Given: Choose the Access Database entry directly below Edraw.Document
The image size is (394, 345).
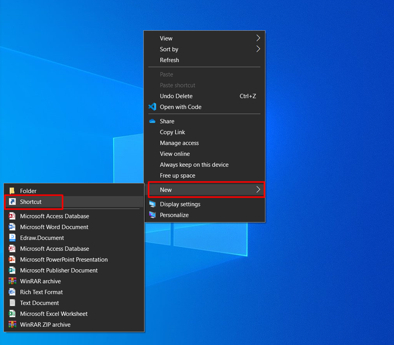Looking at the screenshot, I should (74, 249).
